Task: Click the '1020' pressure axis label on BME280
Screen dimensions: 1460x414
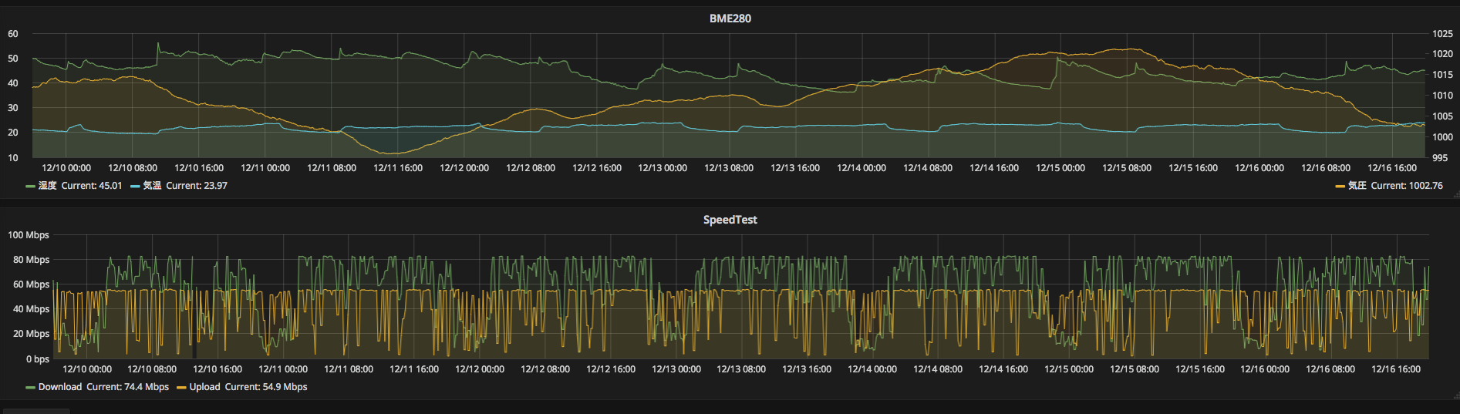Action: [1442, 54]
